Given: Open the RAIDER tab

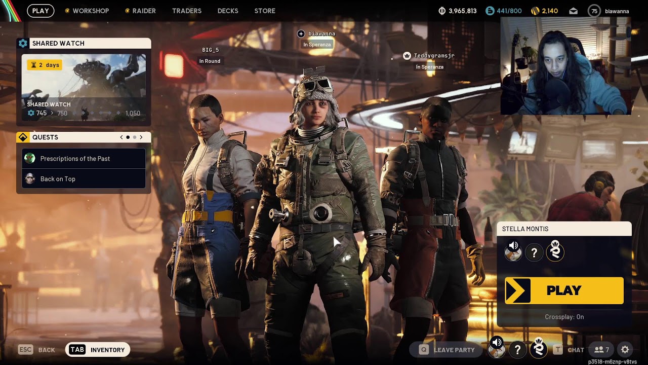Looking at the screenshot, I should coord(144,11).
